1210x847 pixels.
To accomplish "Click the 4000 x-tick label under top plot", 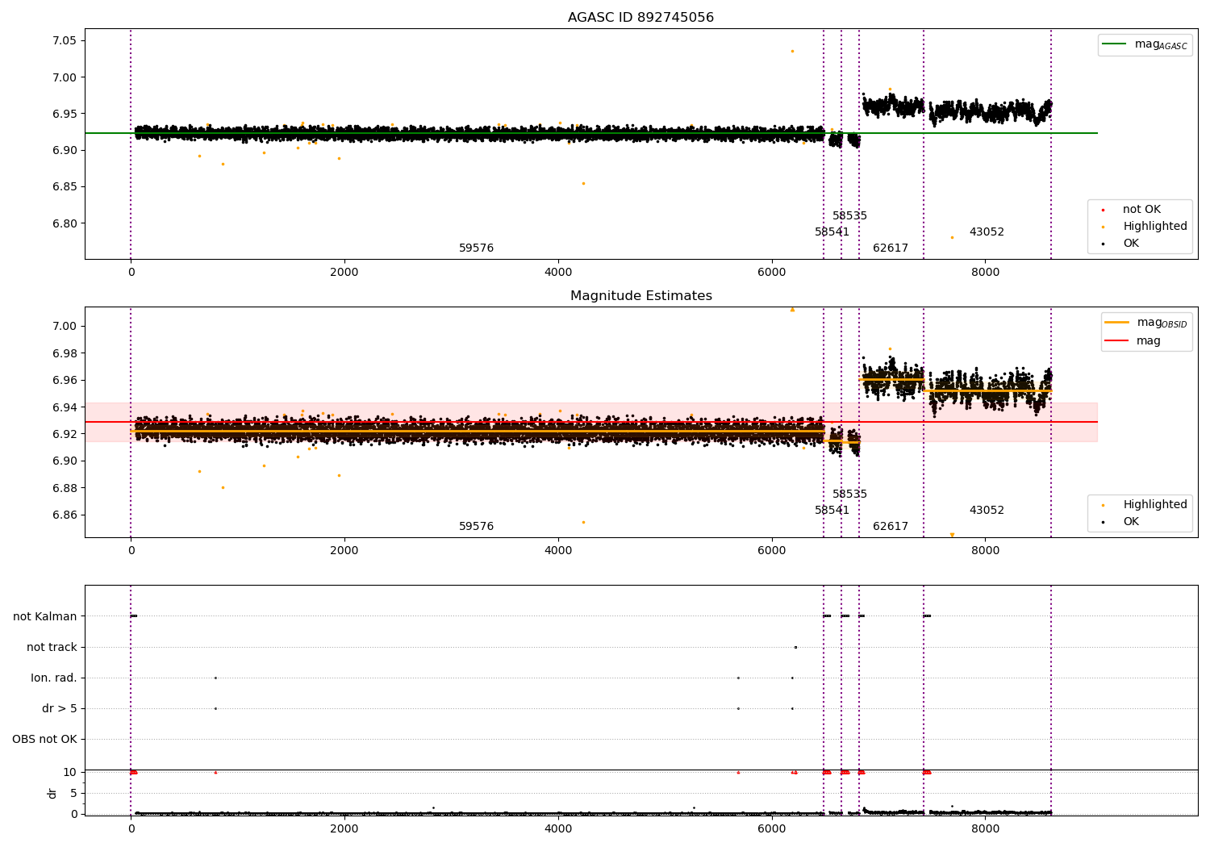I will 558,273.
